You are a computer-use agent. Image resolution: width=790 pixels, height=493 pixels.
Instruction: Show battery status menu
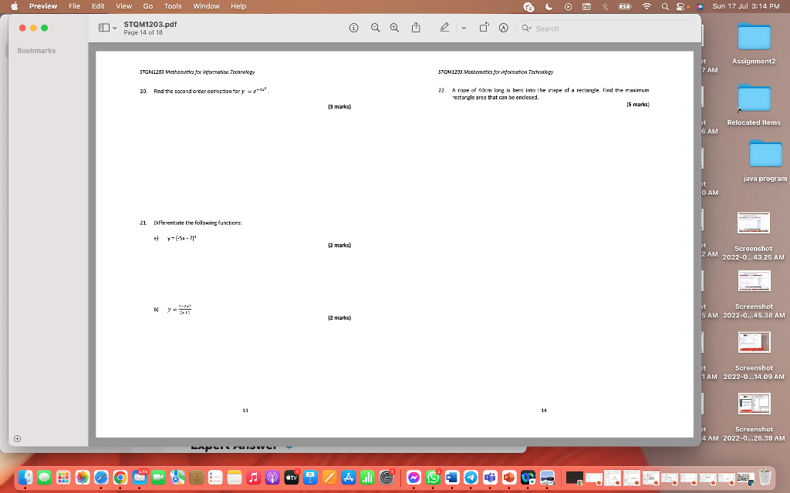pyautogui.click(x=625, y=6)
